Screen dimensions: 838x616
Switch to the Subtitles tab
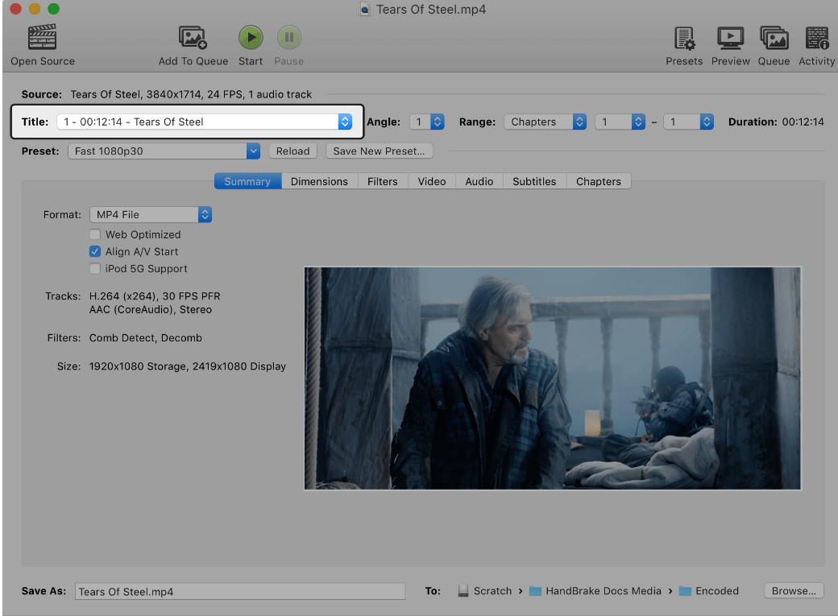coord(534,181)
